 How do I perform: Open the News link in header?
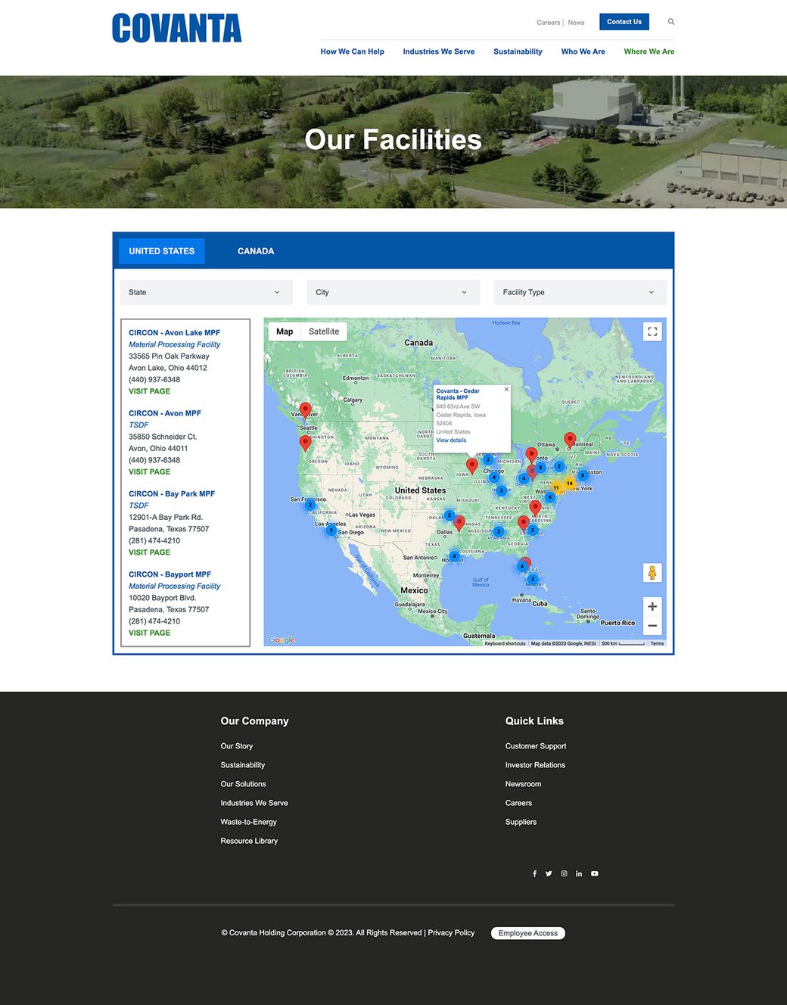click(x=576, y=23)
